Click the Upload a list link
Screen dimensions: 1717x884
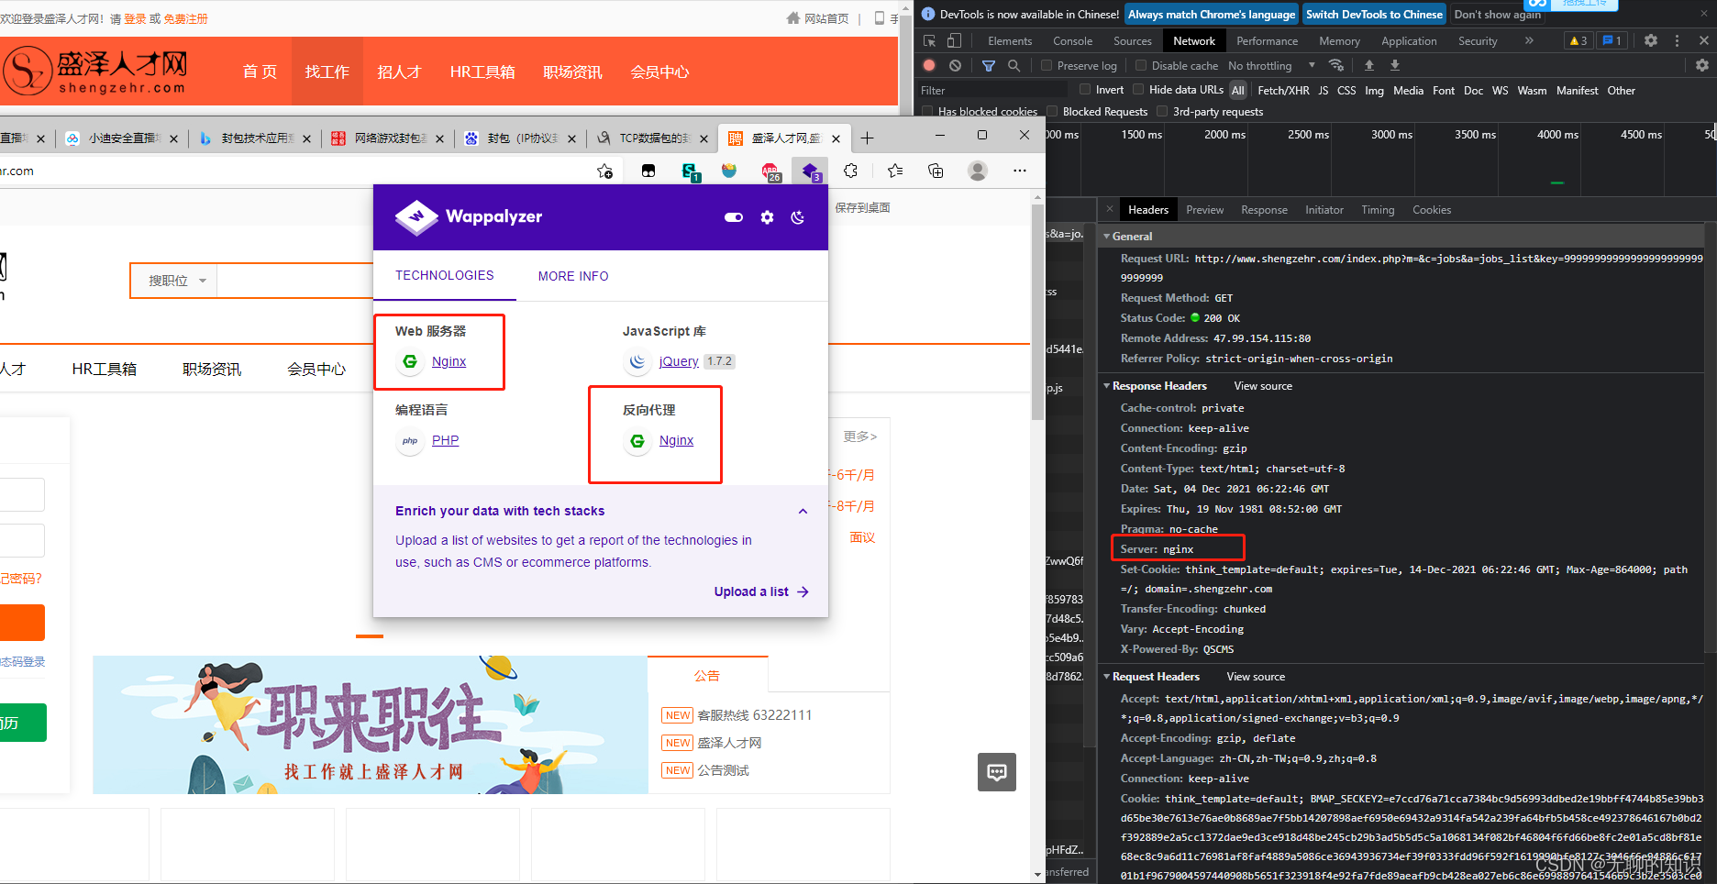pyautogui.click(x=760, y=591)
